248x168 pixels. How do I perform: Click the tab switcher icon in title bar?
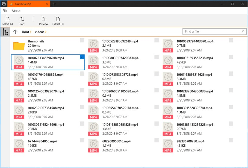[x=4, y=4]
